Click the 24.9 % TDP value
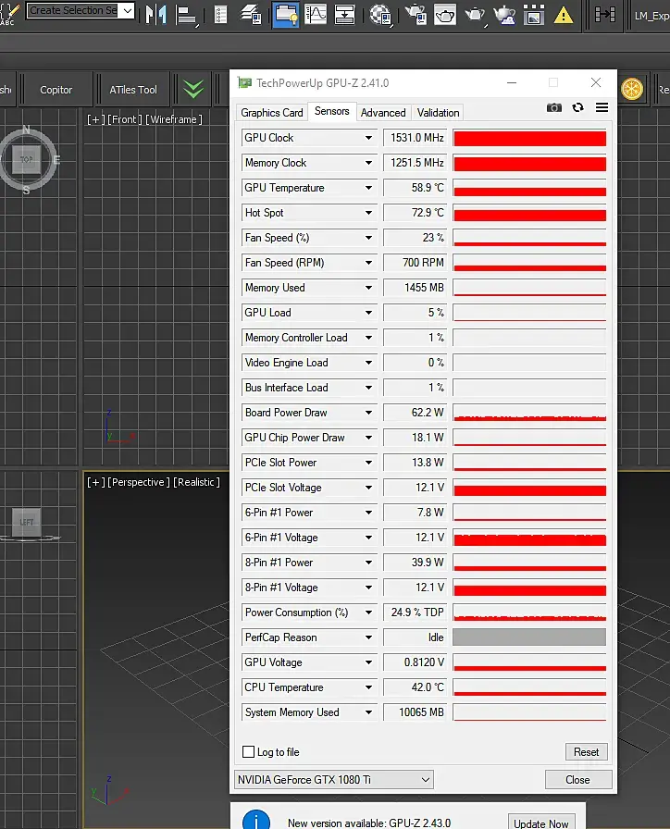670x829 pixels. click(x=416, y=612)
